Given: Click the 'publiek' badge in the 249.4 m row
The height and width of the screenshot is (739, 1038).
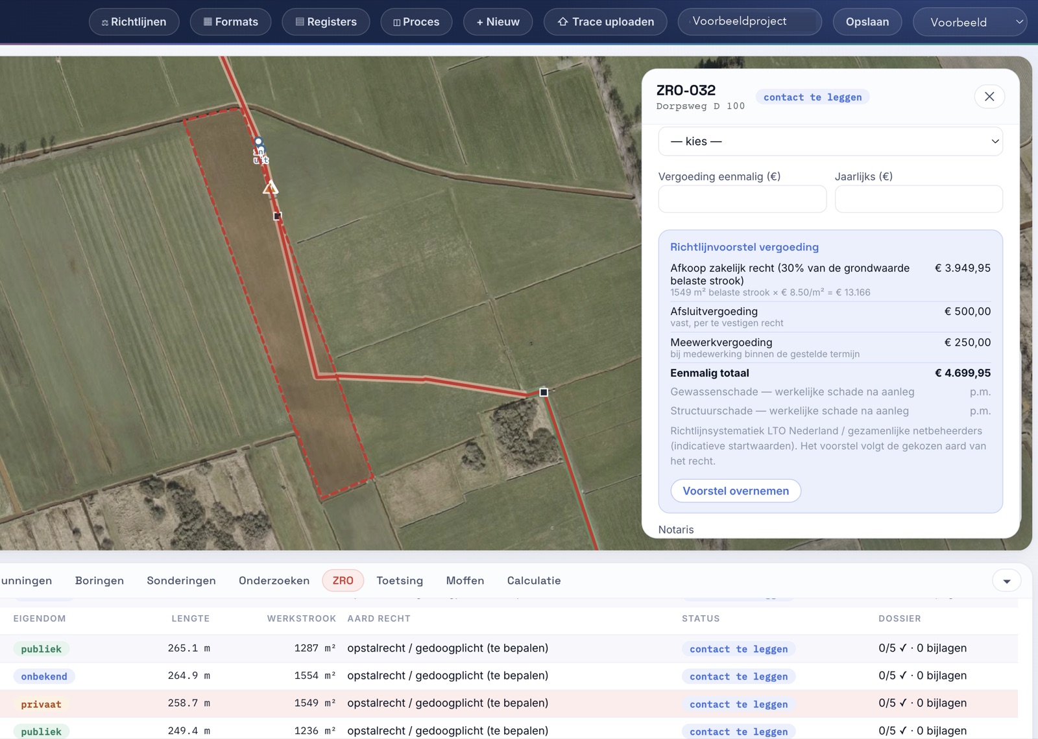Looking at the screenshot, I should point(41,731).
